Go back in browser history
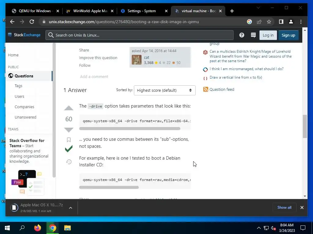This screenshot has height=234, width=313. 12,22
